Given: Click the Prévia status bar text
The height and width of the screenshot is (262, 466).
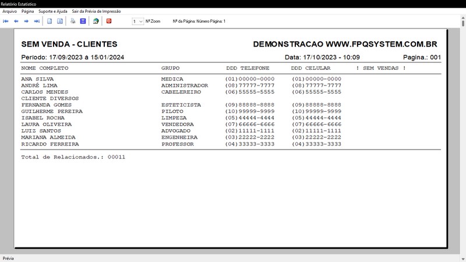Looking at the screenshot, I should pyautogui.click(x=8, y=259).
